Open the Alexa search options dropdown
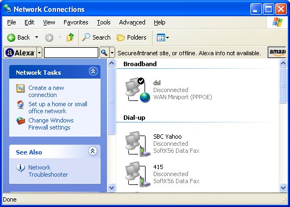Screen dimensions: 290x207 point(112,53)
